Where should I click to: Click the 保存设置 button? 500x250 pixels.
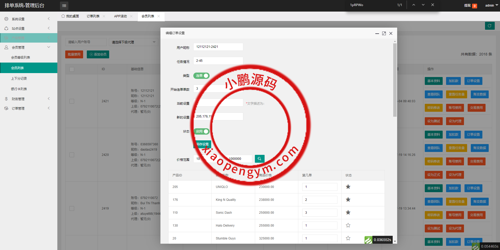[202, 144]
